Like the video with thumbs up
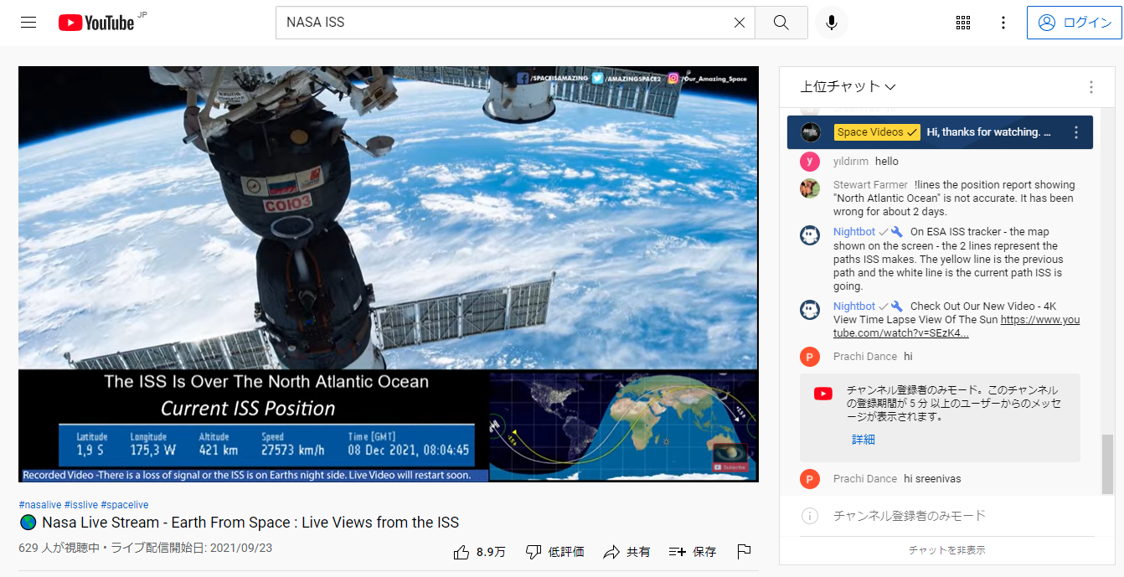Viewport: 1124px width, 577px height. 479,552
